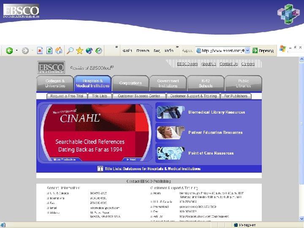Viewport: 304px width, 228px height.
Task: Click Request a Free Trial button
Action: [67, 96]
